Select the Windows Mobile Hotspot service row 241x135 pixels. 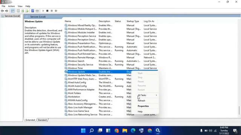pyautogui.click(x=111, y=29)
